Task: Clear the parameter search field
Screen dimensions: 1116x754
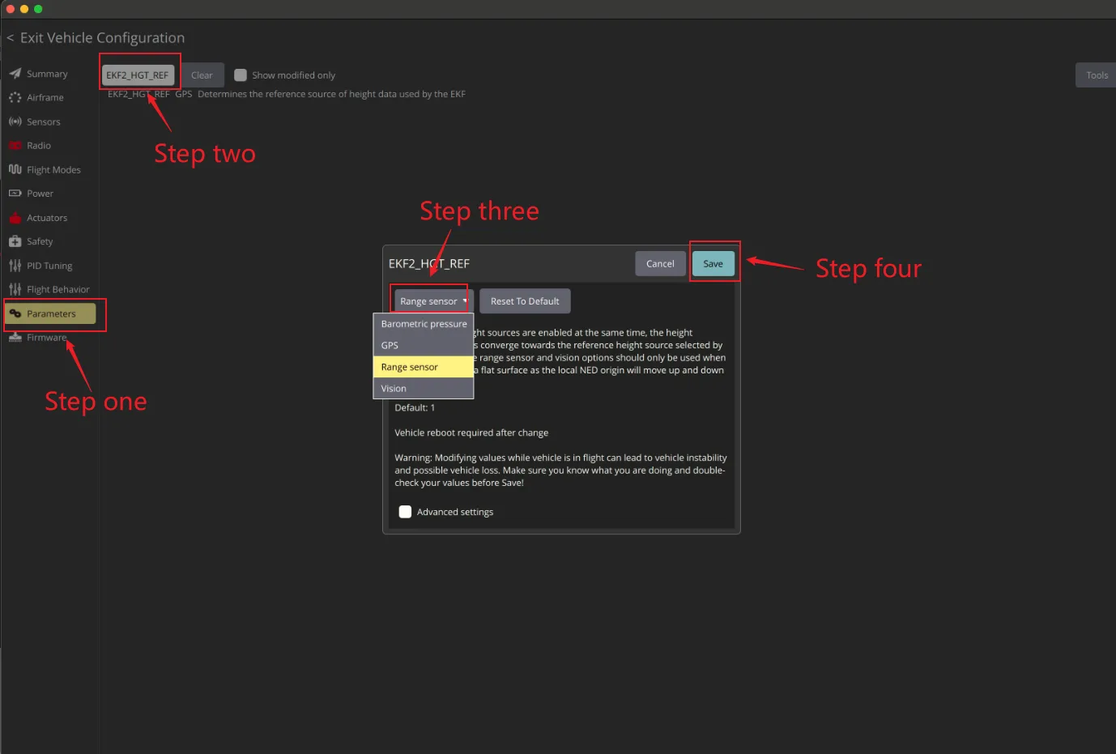Action: pyautogui.click(x=202, y=75)
